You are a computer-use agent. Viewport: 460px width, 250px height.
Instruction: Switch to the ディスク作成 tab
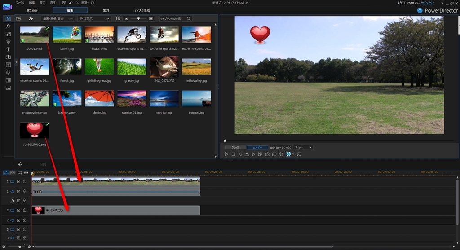pyautogui.click(x=142, y=10)
